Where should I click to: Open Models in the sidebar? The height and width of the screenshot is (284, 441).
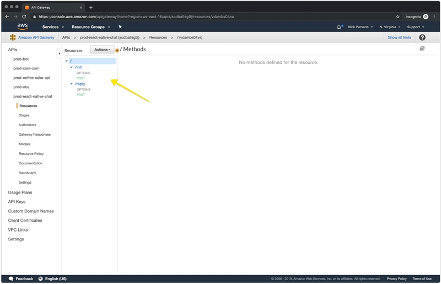[24, 144]
